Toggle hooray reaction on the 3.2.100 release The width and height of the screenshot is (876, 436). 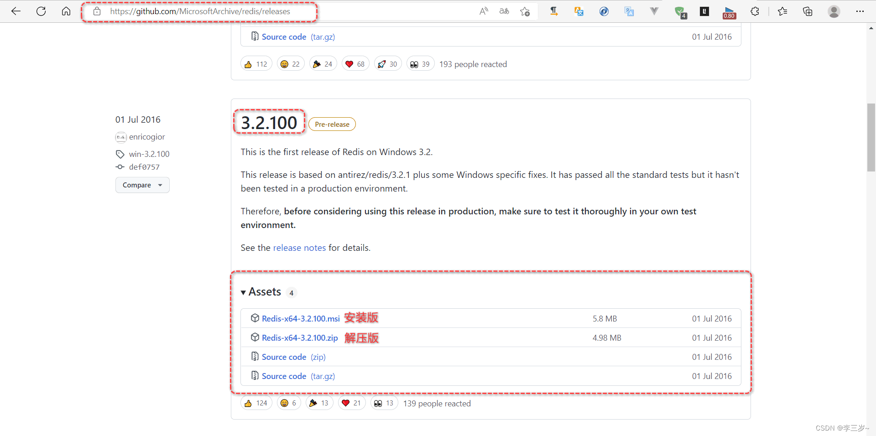tap(319, 403)
